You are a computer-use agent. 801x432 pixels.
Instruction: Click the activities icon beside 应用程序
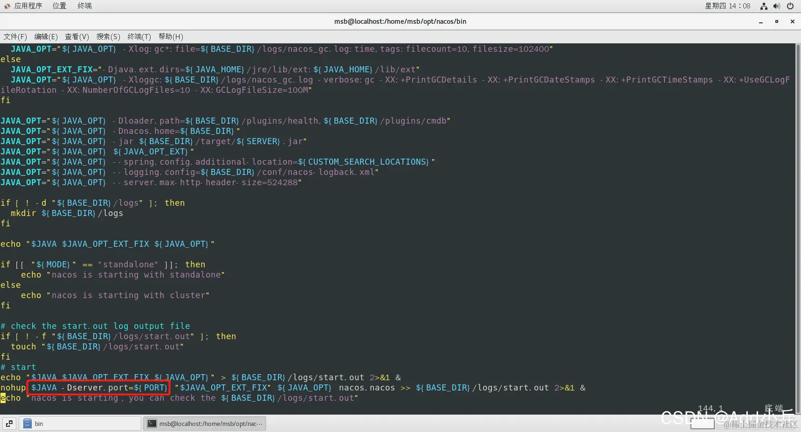tap(7, 6)
